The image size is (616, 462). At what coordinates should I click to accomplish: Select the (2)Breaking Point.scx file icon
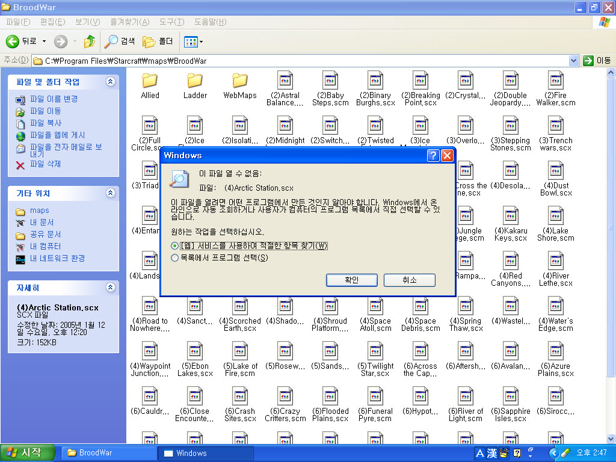[420, 81]
